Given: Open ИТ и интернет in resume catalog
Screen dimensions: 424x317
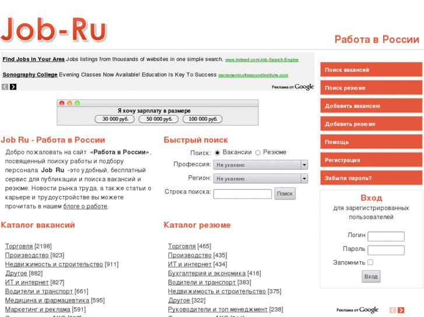Looking at the screenshot, I should point(190,265).
